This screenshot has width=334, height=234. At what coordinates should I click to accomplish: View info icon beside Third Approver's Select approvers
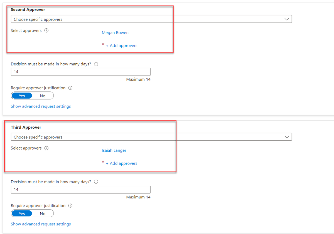[46, 148]
